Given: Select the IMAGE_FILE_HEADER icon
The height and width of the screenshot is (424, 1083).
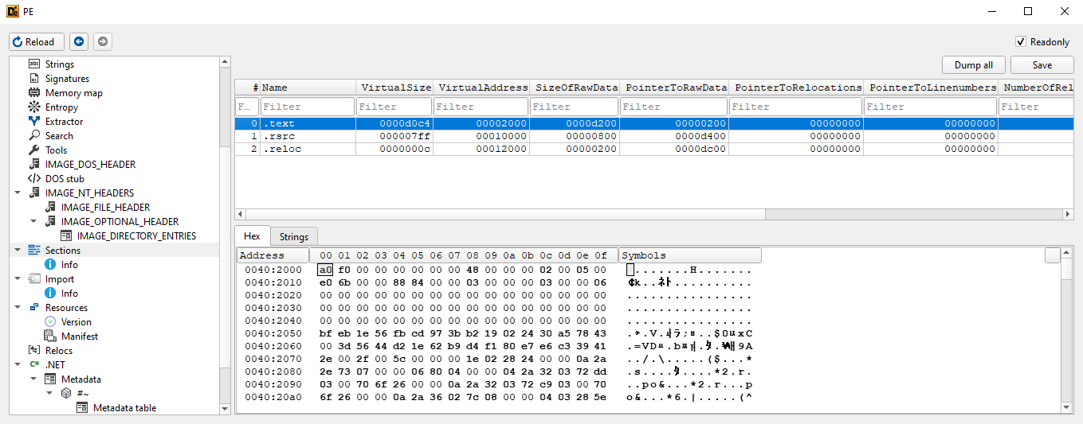Looking at the screenshot, I should 49,207.
